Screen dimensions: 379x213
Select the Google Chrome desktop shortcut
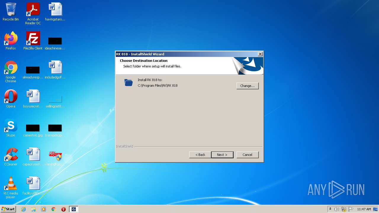pyautogui.click(x=11, y=72)
